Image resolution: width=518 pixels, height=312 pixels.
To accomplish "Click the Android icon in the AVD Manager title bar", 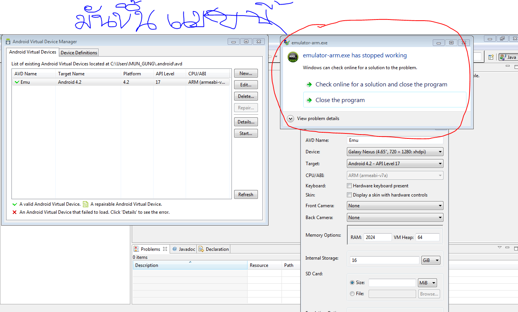I will [x=8, y=41].
